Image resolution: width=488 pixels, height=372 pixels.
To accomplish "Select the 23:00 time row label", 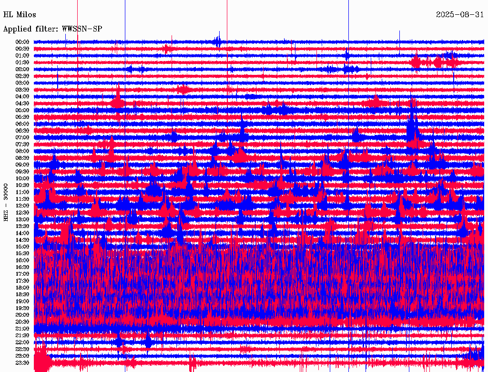I will coord(22,356).
